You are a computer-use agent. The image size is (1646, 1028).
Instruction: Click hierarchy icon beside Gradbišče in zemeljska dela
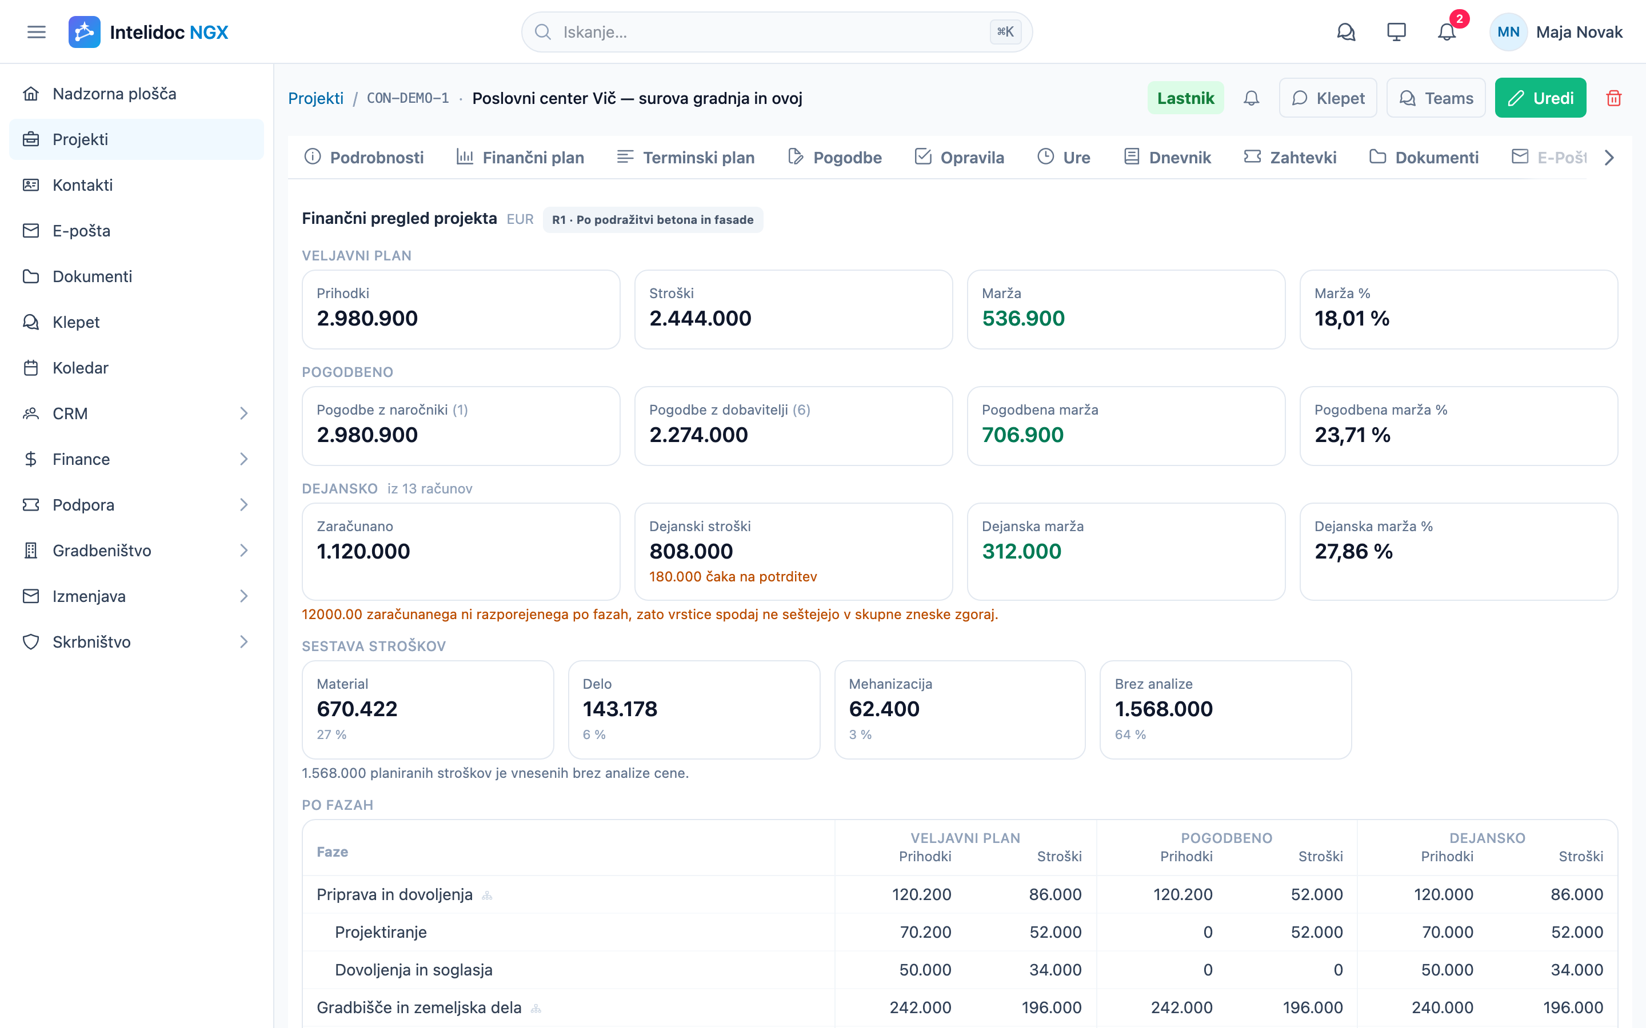pyautogui.click(x=536, y=1008)
